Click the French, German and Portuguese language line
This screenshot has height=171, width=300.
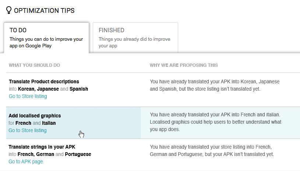coord(50,154)
